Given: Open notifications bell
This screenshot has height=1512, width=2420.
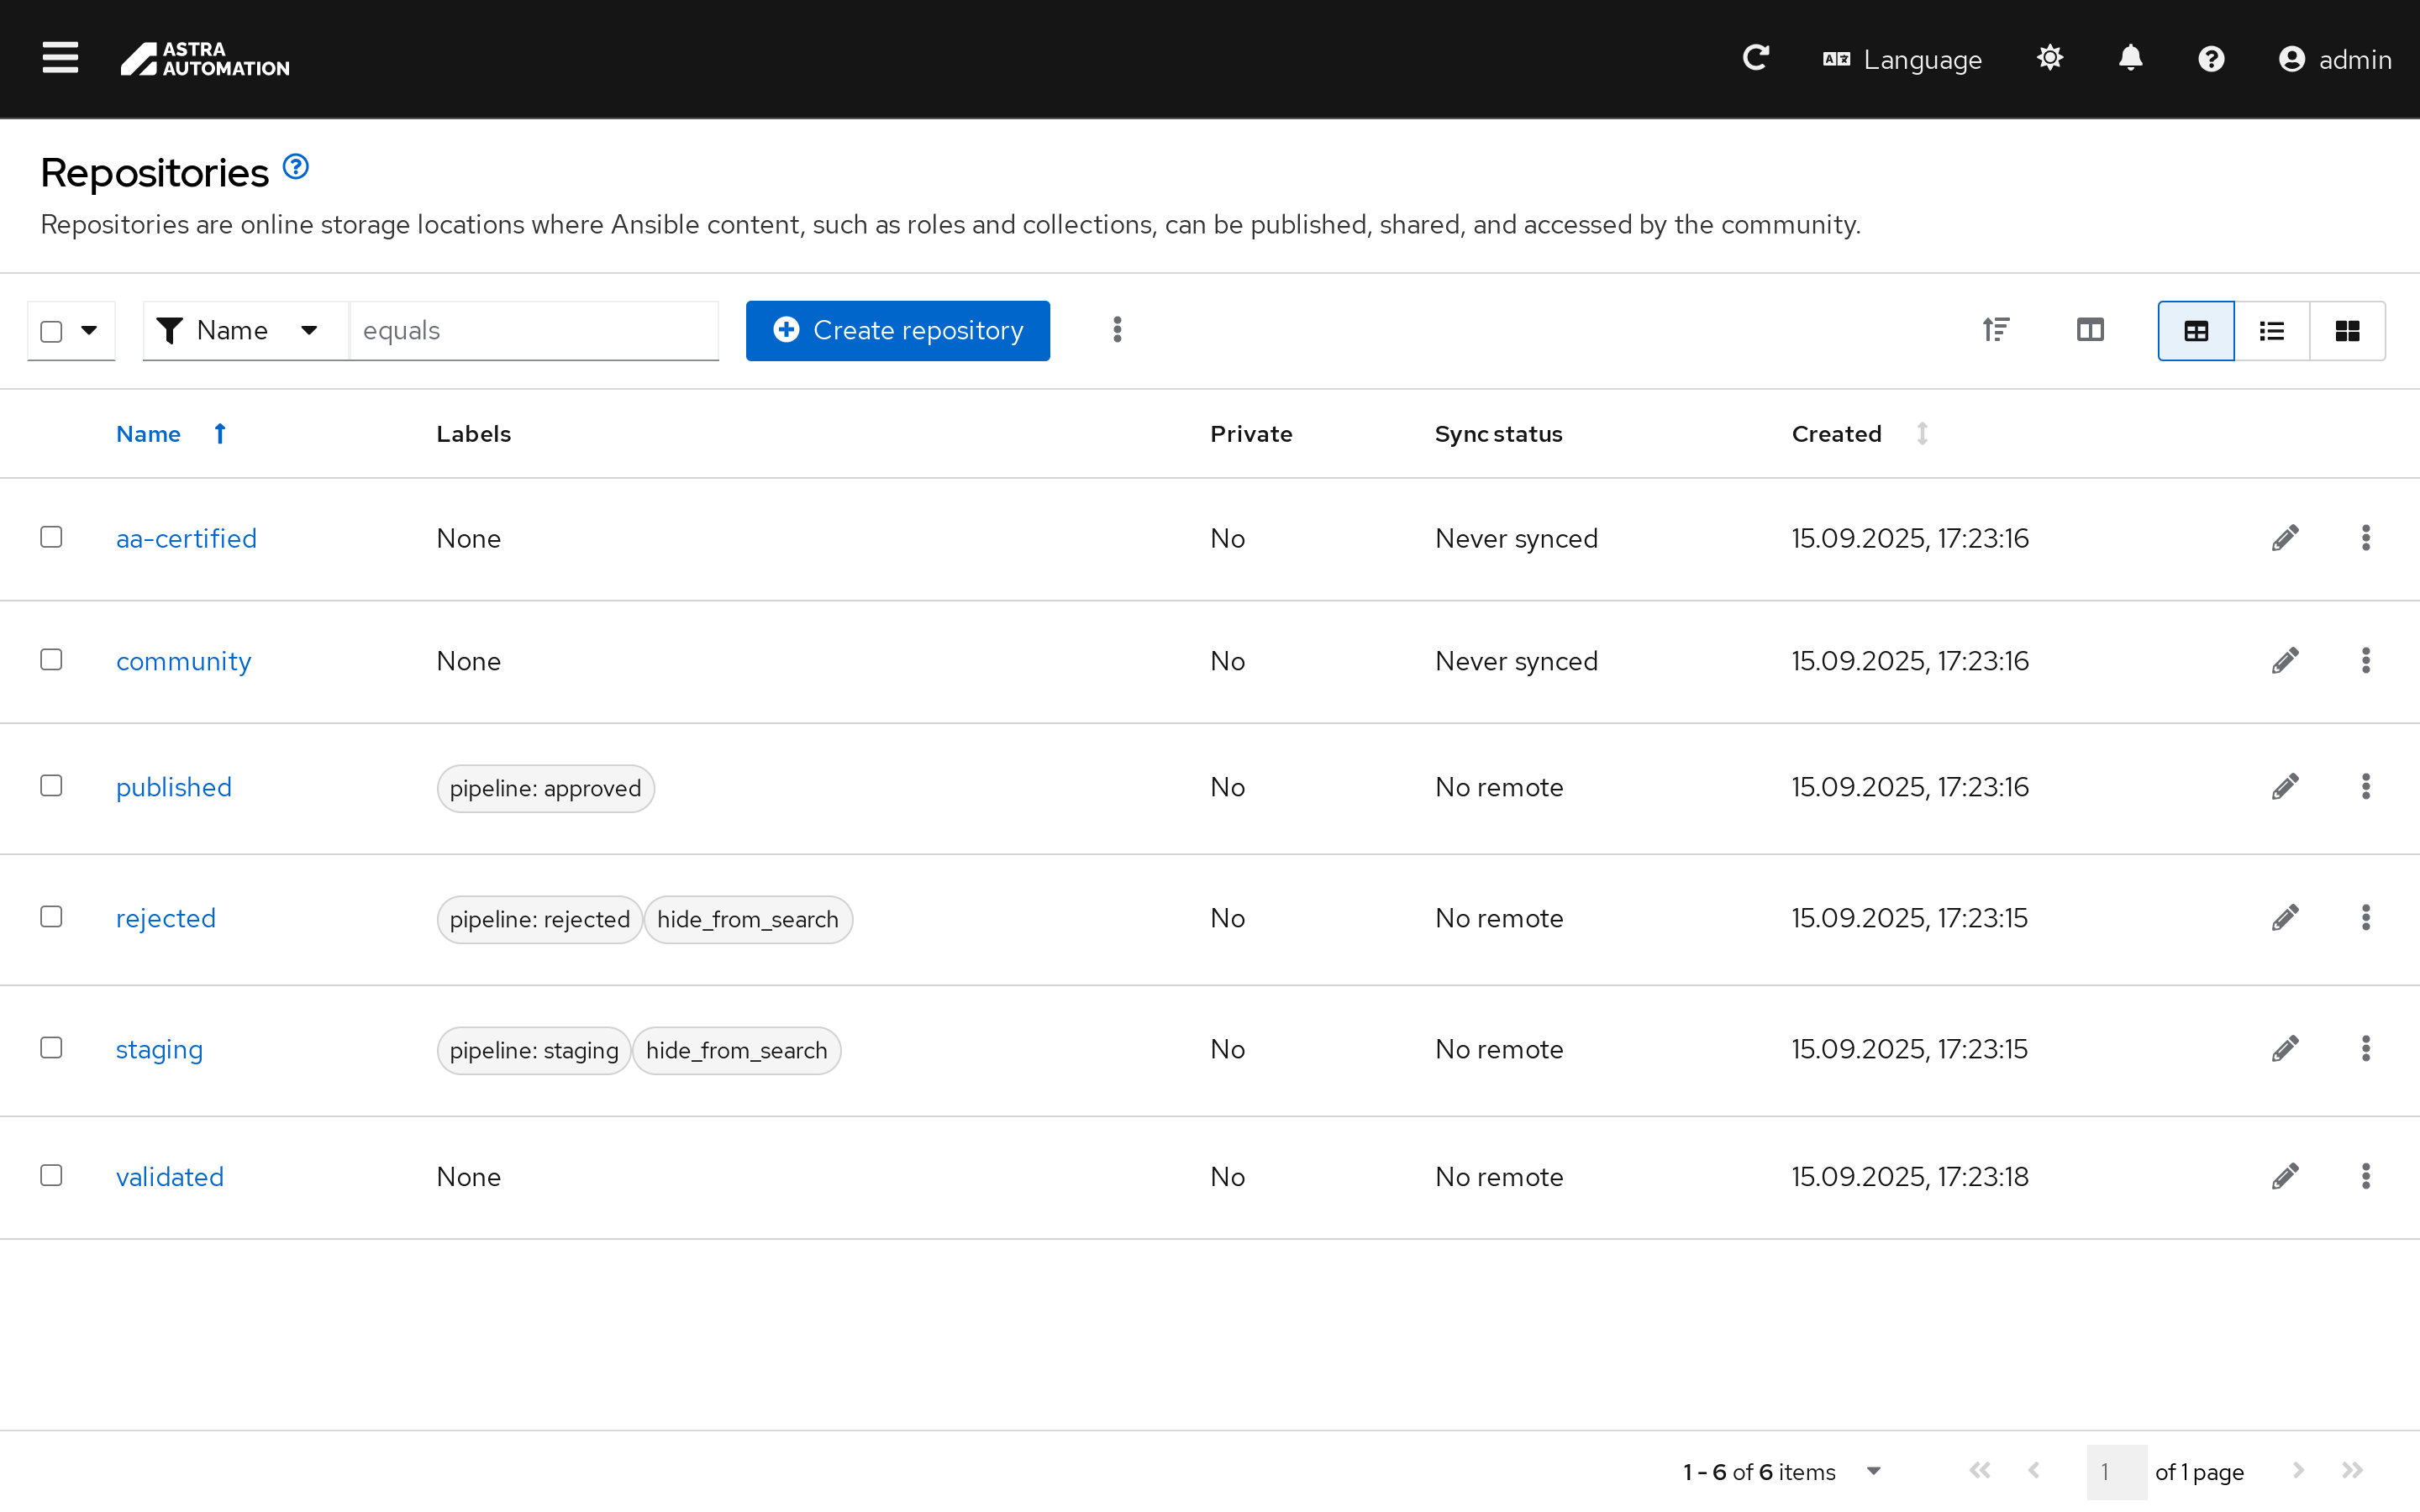Looking at the screenshot, I should [x=2130, y=58].
